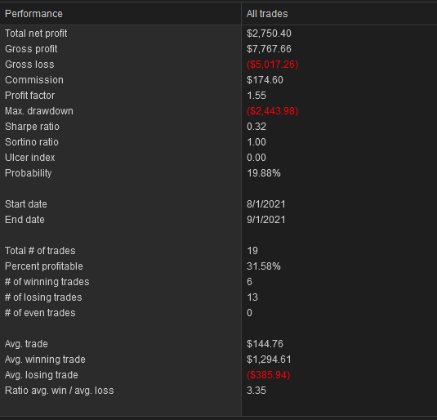Select the Sortino ratio value 1.00
This screenshot has width=437, height=420.
click(x=256, y=142)
